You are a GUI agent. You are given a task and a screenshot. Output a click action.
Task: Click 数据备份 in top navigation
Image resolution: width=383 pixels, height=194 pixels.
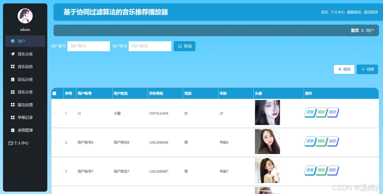pyautogui.click(x=354, y=12)
